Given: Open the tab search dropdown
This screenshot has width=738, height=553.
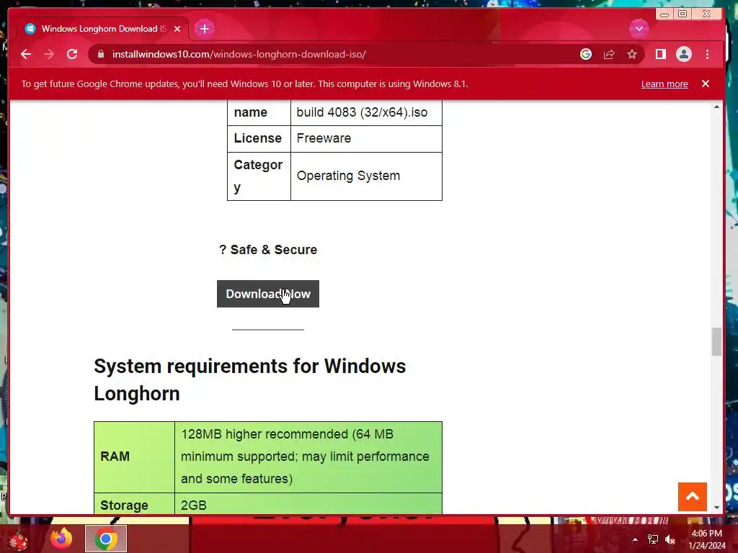Looking at the screenshot, I should 639,29.
